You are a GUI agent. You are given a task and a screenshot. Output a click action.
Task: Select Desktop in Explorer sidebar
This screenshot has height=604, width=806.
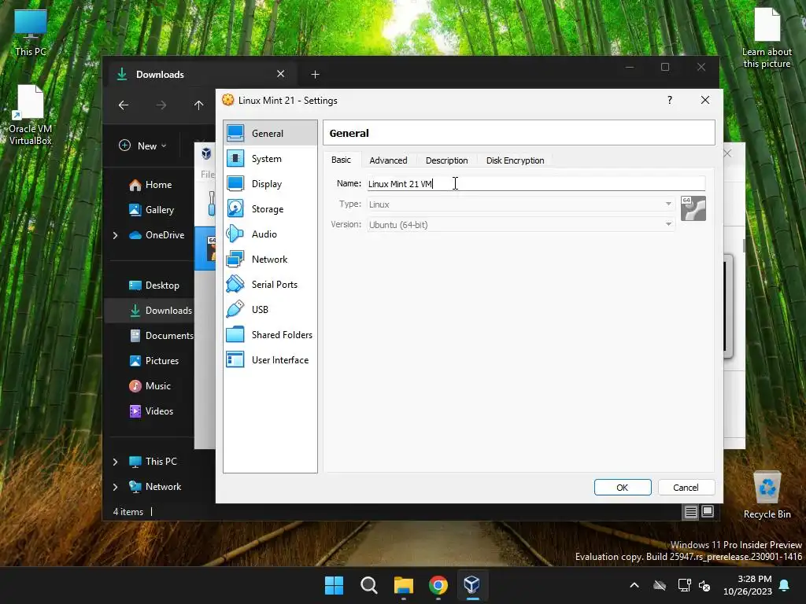pos(154,285)
